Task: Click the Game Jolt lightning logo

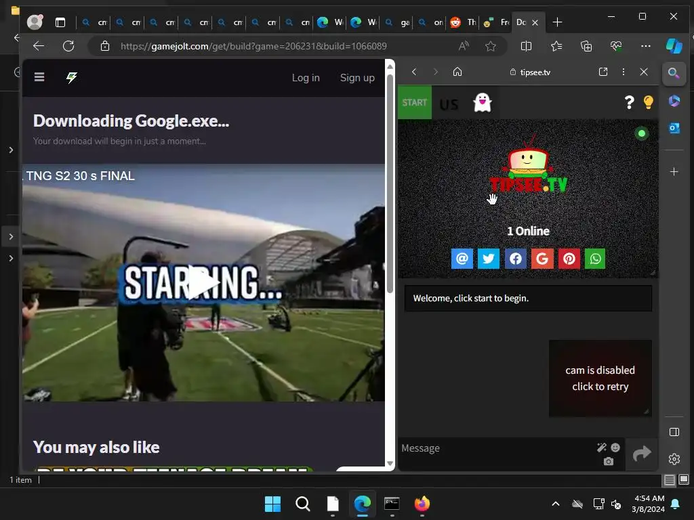Action: coord(72,78)
